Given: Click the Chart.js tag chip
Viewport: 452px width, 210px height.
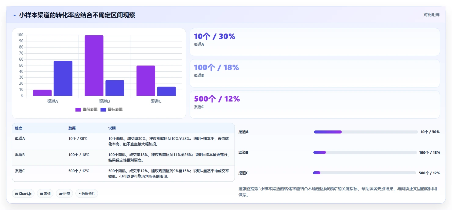Looking at the screenshot, I should [x=23, y=194].
